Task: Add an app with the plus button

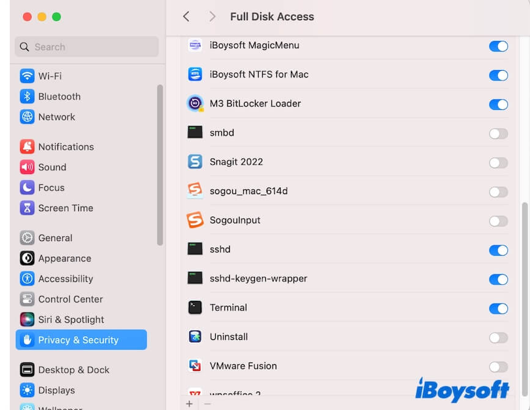Action: click(x=190, y=403)
